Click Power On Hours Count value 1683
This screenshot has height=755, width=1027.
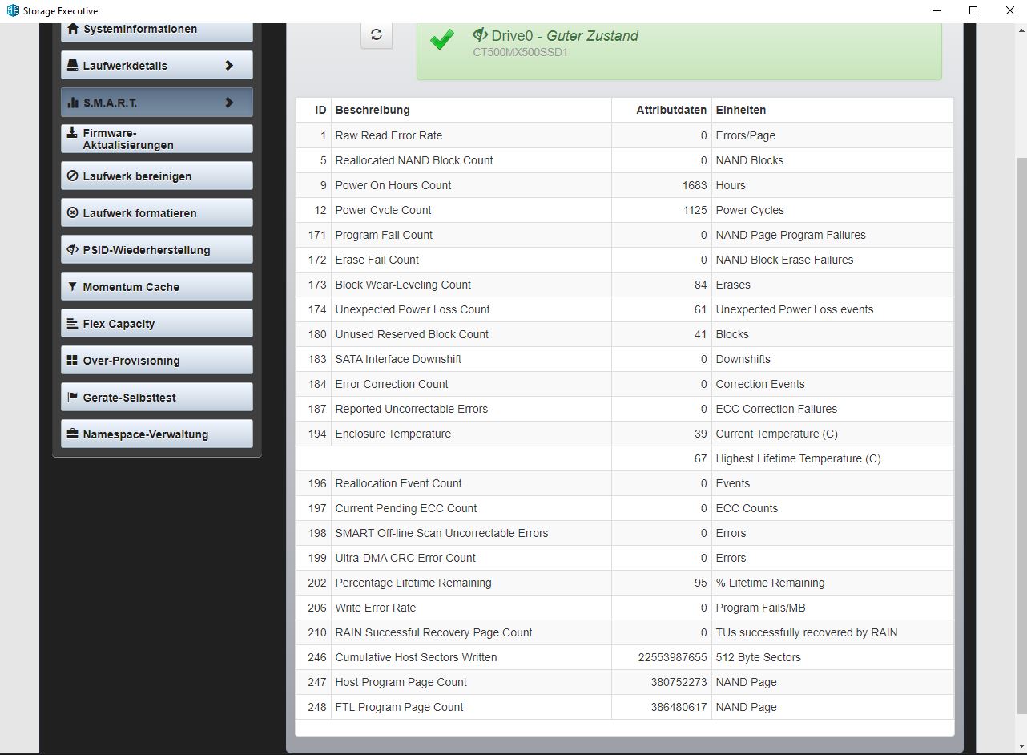click(x=695, y=185)
